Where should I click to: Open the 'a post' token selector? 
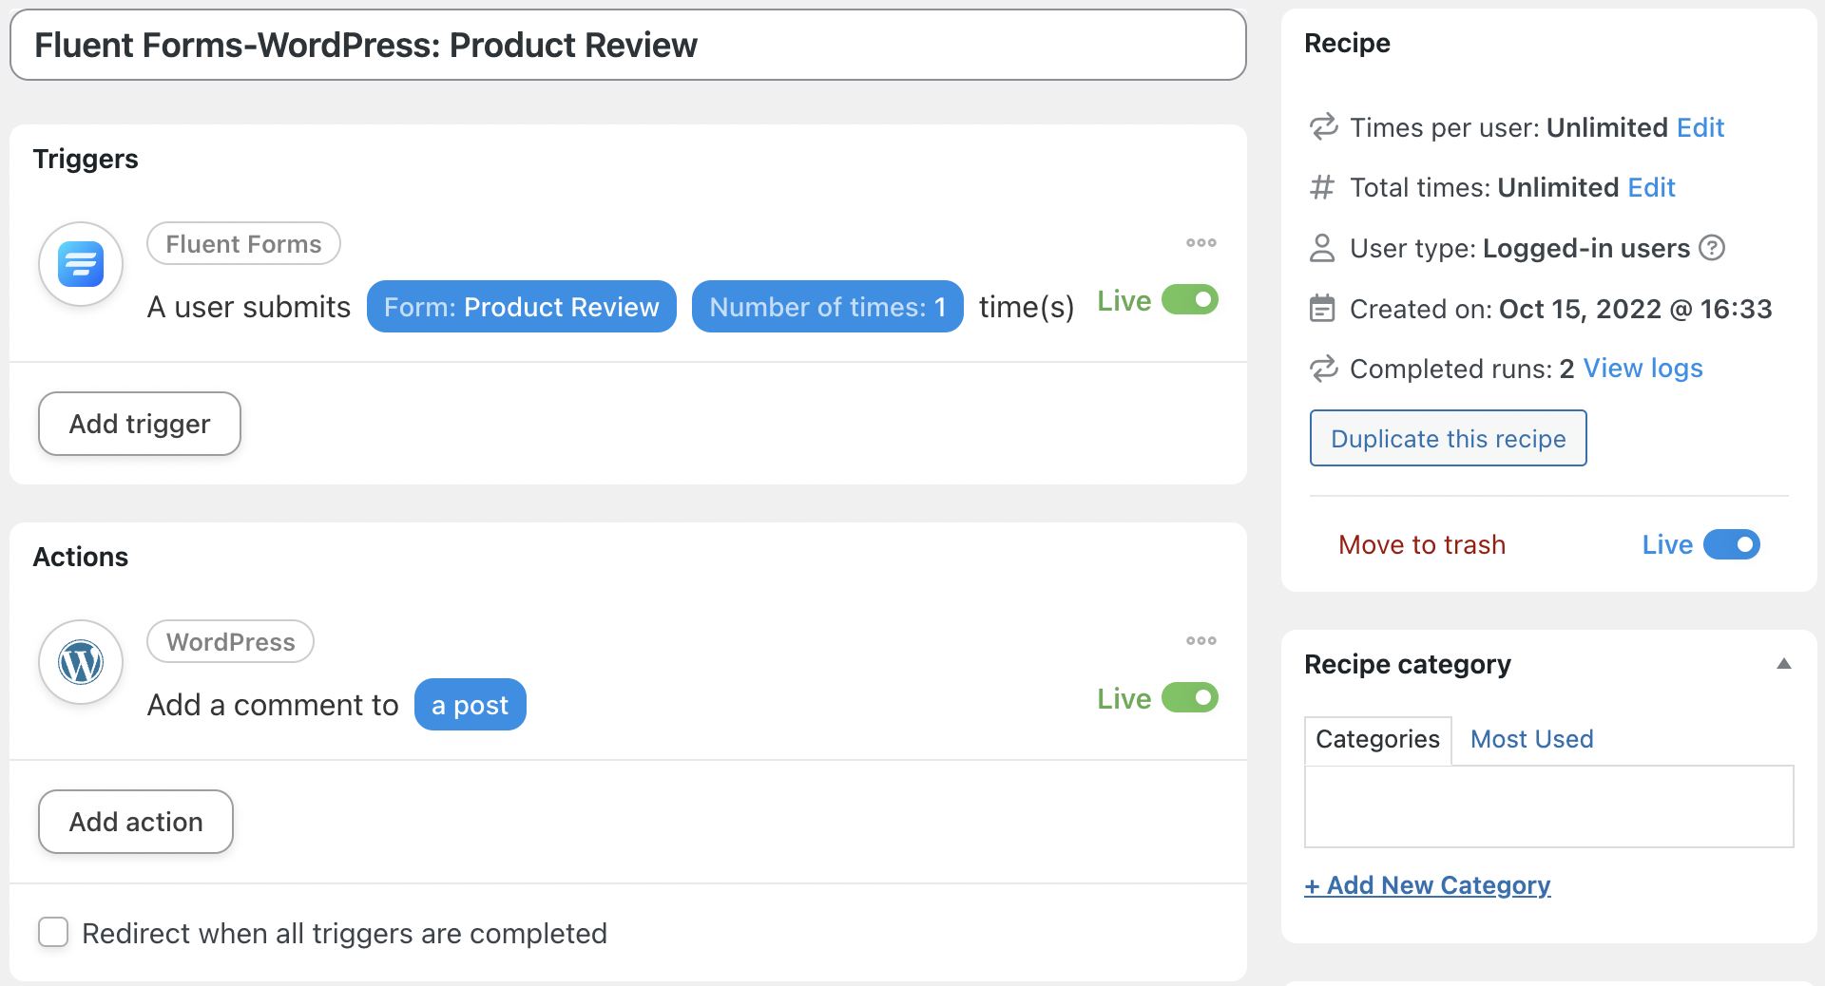[471, 705]
